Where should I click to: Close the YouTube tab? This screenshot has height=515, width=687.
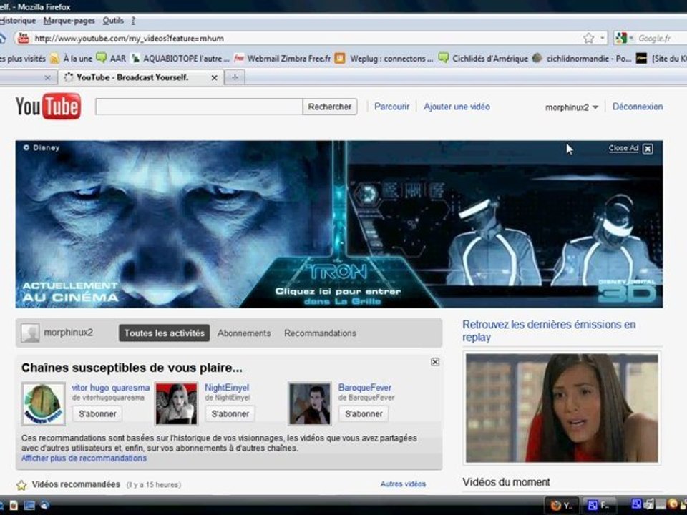click(214, 78)
